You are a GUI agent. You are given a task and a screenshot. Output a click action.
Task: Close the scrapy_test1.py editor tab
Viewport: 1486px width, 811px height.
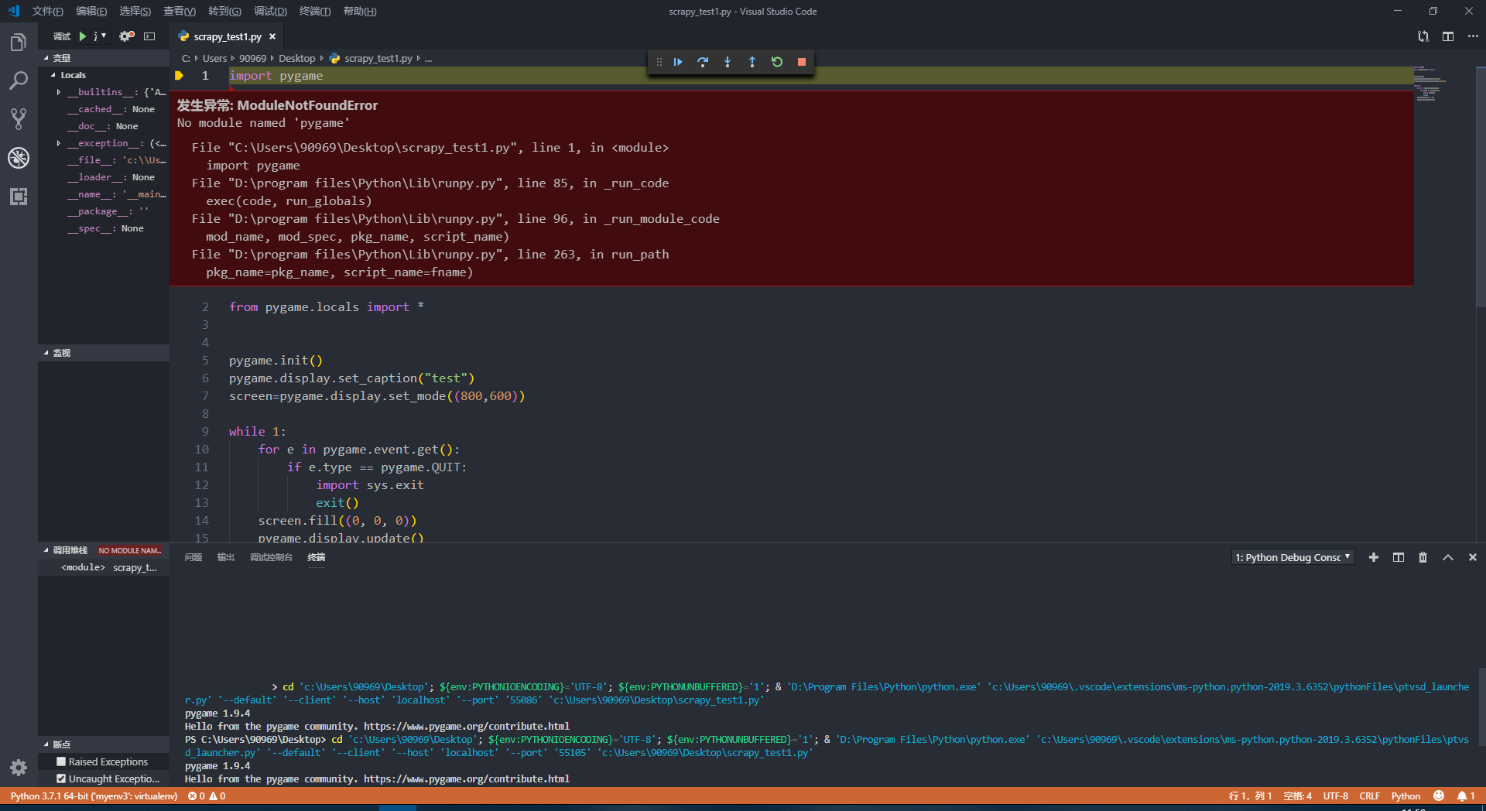(x=272, y=36)
